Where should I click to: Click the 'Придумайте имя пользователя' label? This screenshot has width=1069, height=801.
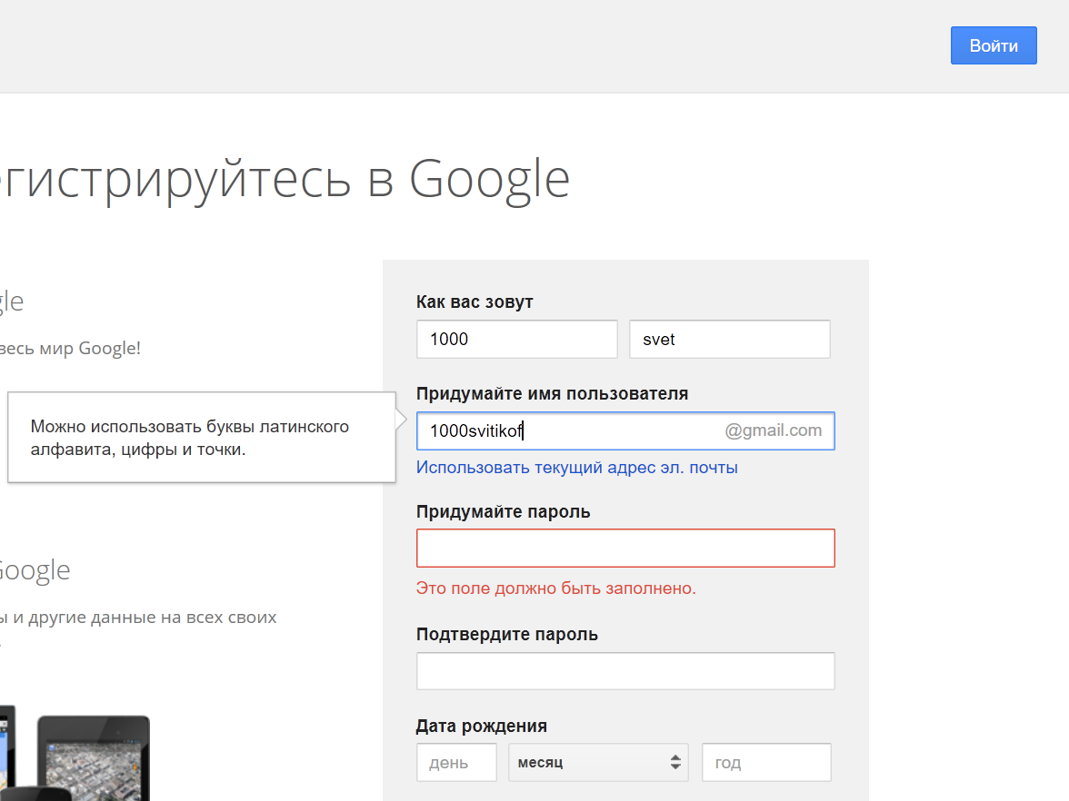click(553, 394)
